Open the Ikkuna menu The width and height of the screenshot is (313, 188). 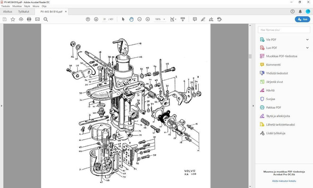click(x=36, y=6)
